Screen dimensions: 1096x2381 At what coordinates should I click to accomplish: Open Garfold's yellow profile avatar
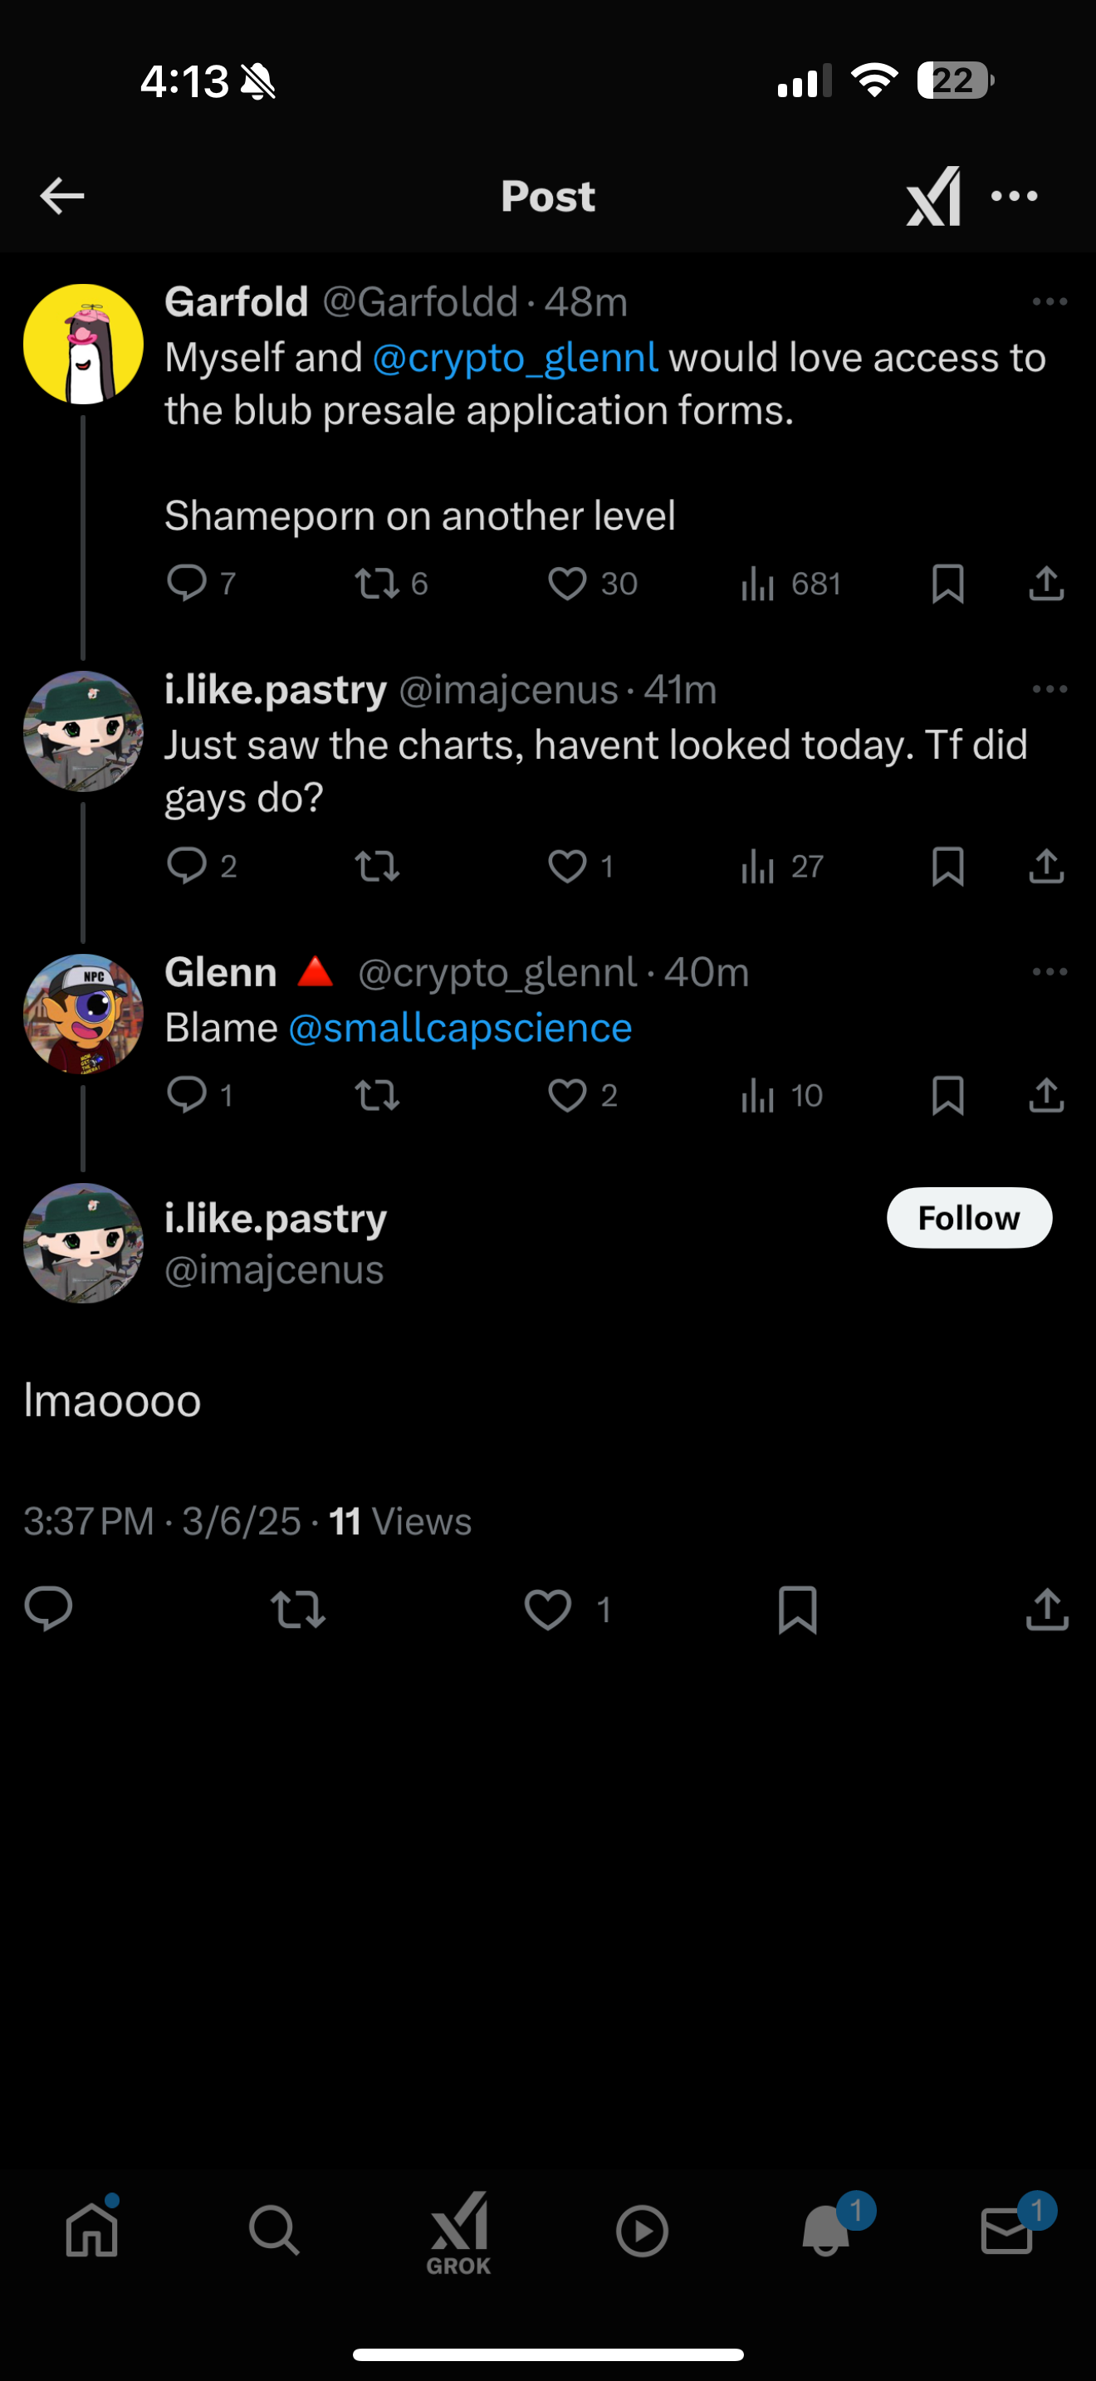(83, 344)
